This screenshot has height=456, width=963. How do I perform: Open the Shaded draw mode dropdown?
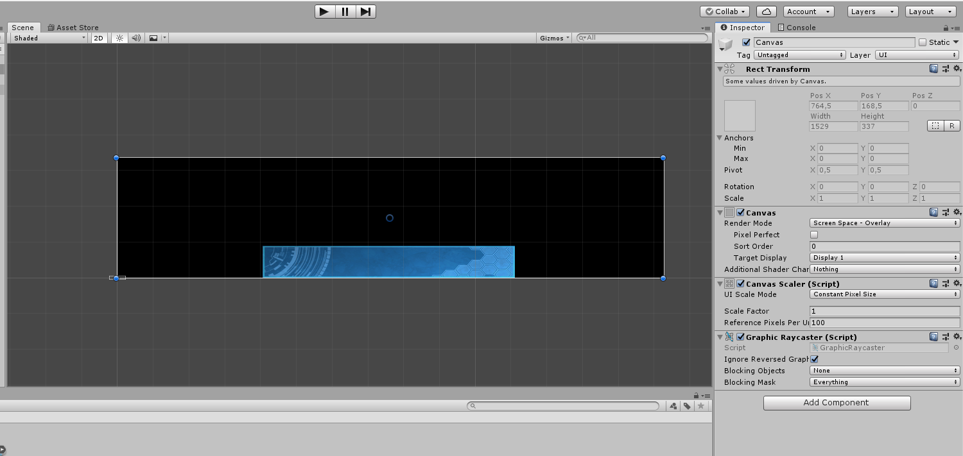pos(48,38)
